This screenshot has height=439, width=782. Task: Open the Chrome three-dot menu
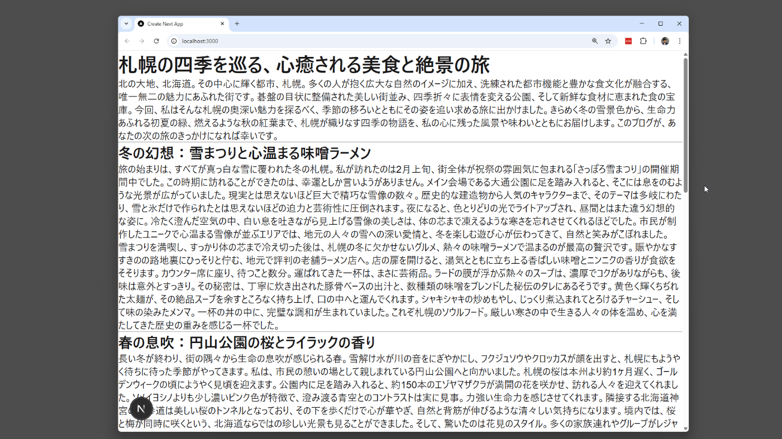pos(679,41)
